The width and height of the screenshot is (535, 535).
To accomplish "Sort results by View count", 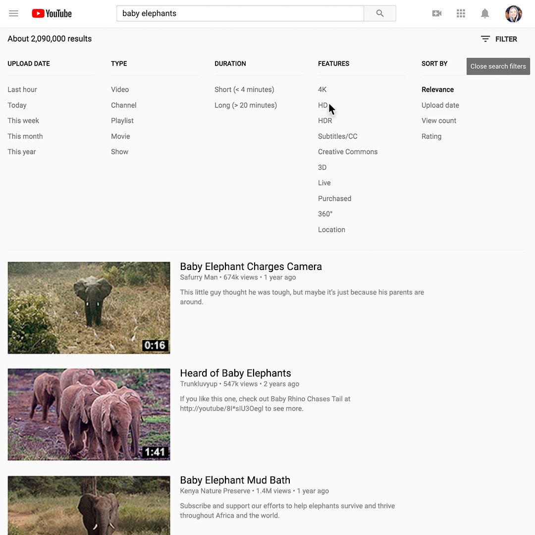I will pyautogui.click(x=438, y=120).
